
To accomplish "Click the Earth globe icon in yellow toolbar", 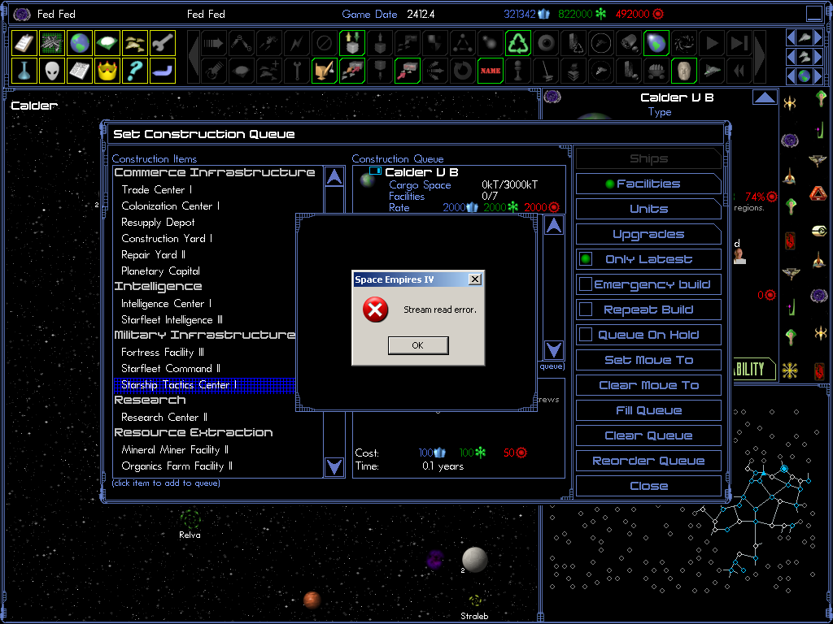I will 80,43.
